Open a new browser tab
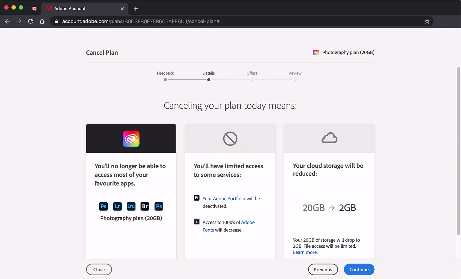This screenshot has width=461, height=279. pyautogui.click(x=136, y=9)
